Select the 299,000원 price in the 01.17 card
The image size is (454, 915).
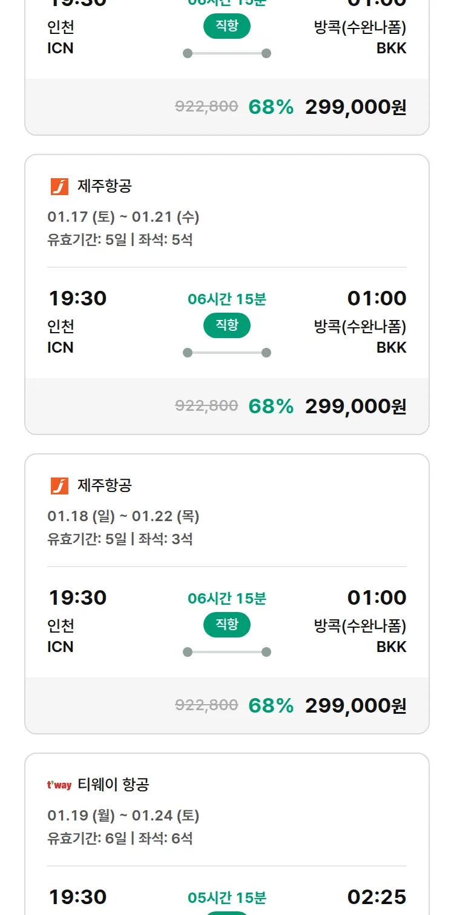[x=355, y=406]
